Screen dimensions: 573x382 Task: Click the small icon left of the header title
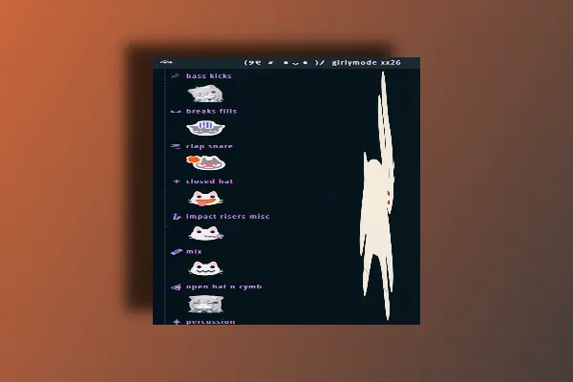pyautogui.click(x=166, y=62)
